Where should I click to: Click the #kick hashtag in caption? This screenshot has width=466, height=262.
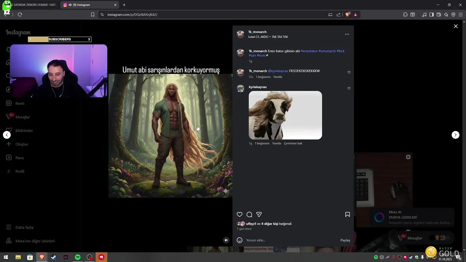340,51
